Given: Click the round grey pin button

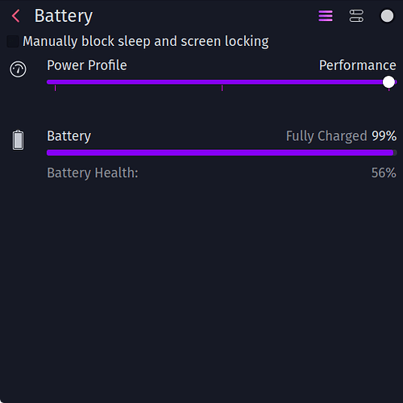Looking at the screenshot, I should [x=387, y=16].
